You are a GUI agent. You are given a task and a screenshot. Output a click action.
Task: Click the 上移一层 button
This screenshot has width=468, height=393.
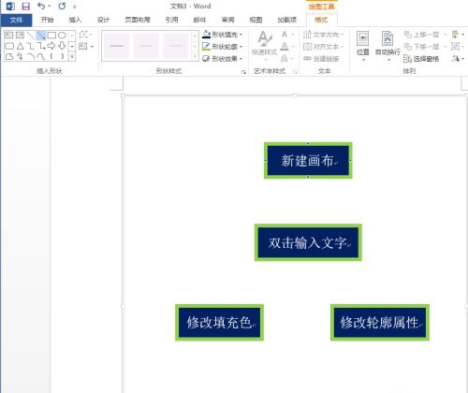tap(421, 35)
